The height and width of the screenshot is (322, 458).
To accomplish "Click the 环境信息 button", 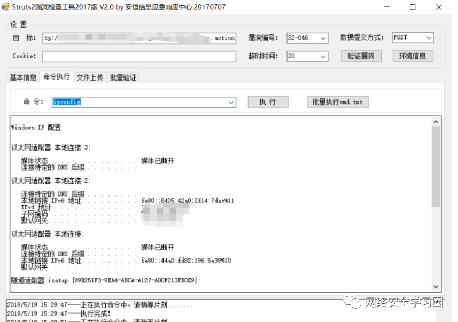I will (413, 56).
